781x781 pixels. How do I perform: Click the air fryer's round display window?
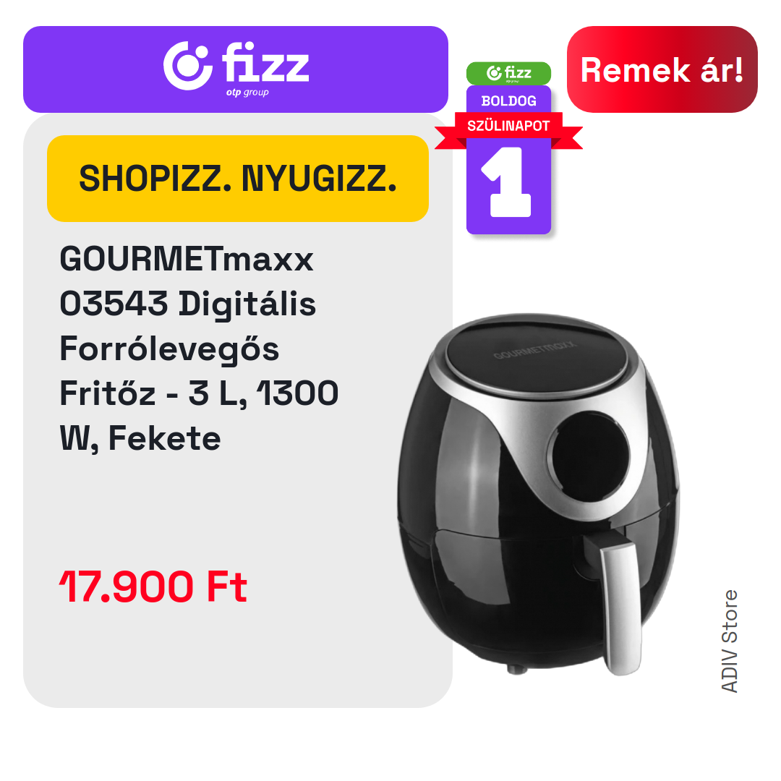point(591,457)
